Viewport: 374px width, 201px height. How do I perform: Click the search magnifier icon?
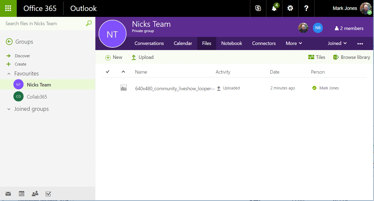[89, 23]
